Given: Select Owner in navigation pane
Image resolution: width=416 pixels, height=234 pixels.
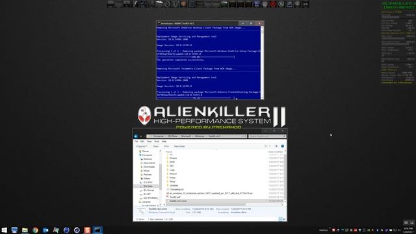Looking at the screenshot, I should tap(144, 151).
